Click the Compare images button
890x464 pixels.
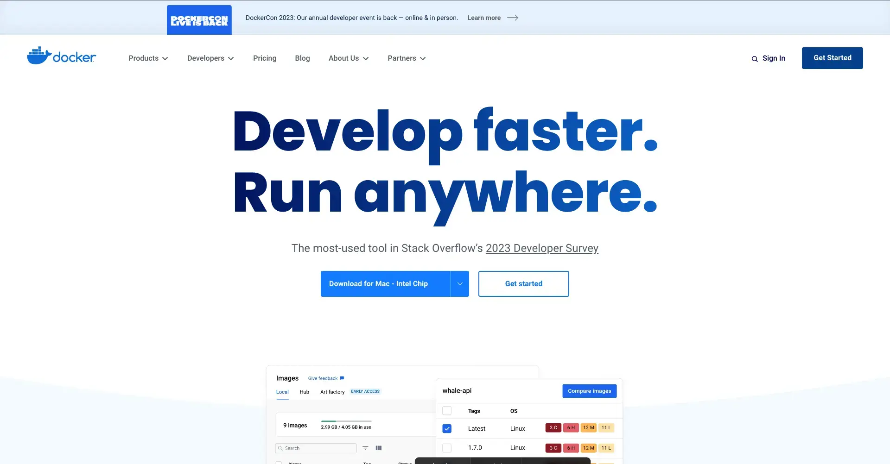tap(590, 391)
